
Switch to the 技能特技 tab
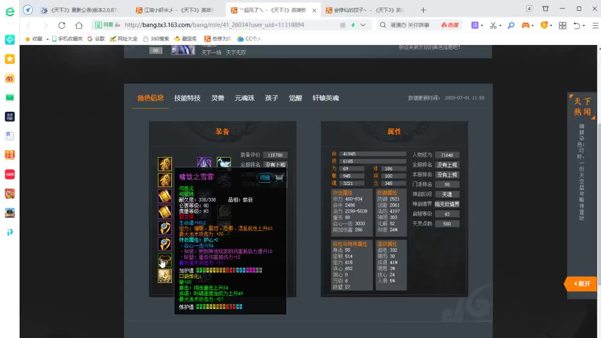[187, 98]
